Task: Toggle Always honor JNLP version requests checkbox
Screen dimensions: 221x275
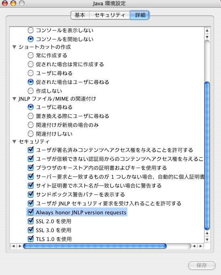Action: (31, 212)
